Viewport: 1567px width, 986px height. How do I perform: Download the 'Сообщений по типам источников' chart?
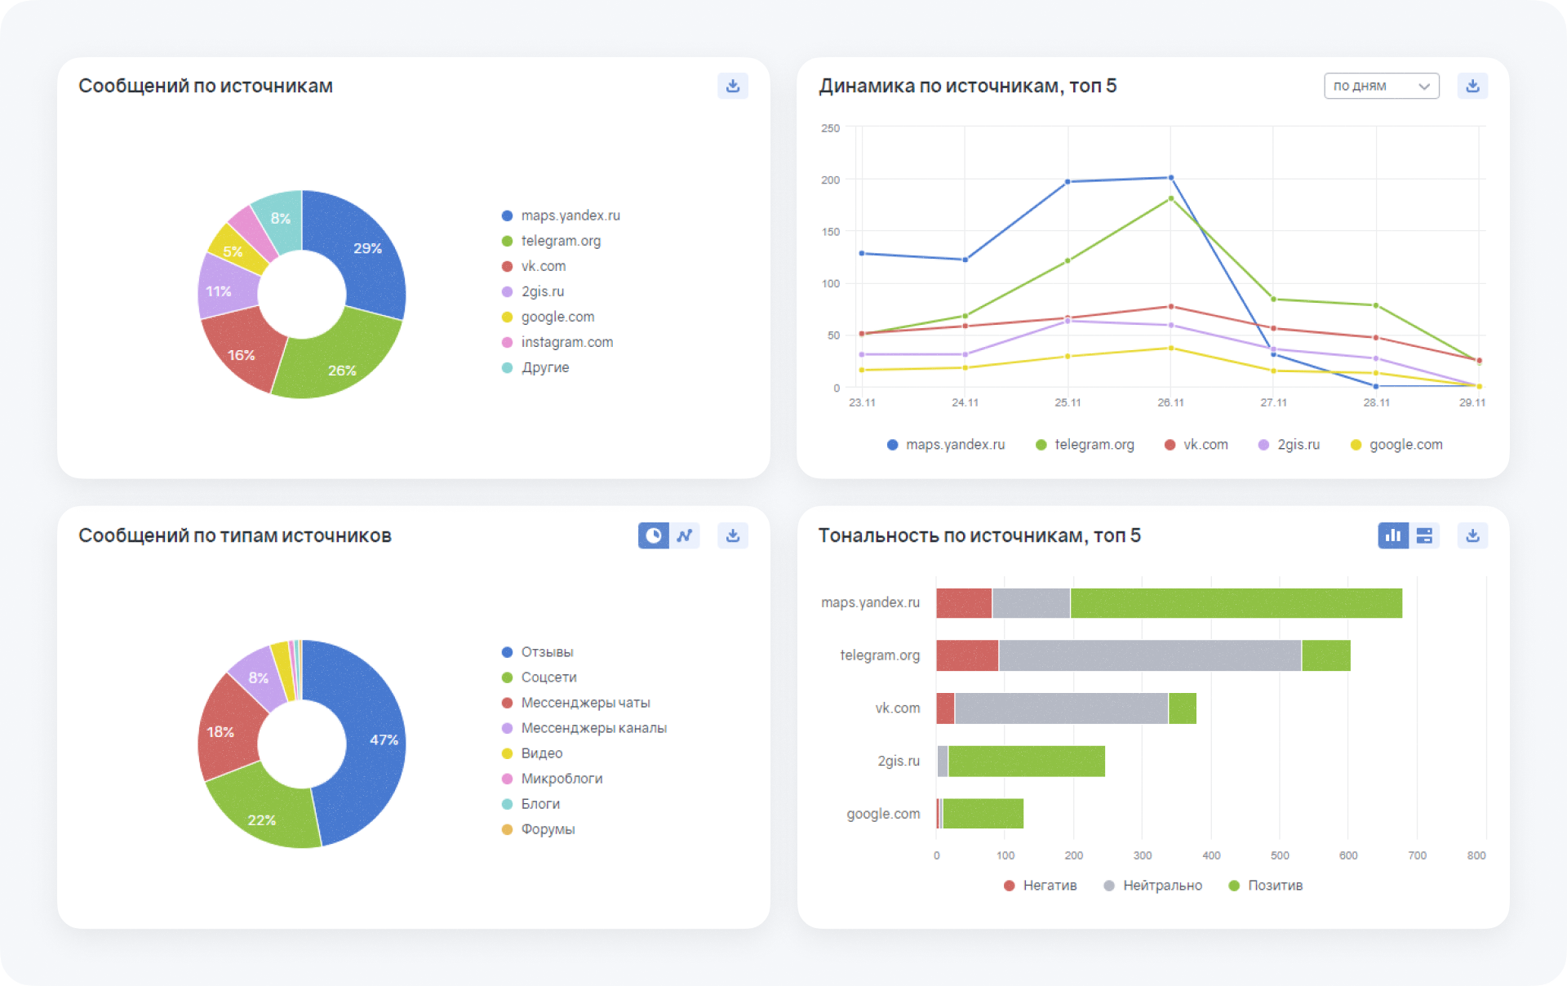tap(733, 535)
